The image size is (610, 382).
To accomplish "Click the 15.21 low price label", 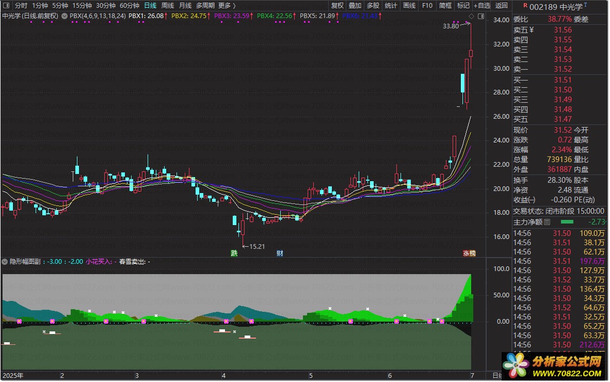I will [257, 247].
